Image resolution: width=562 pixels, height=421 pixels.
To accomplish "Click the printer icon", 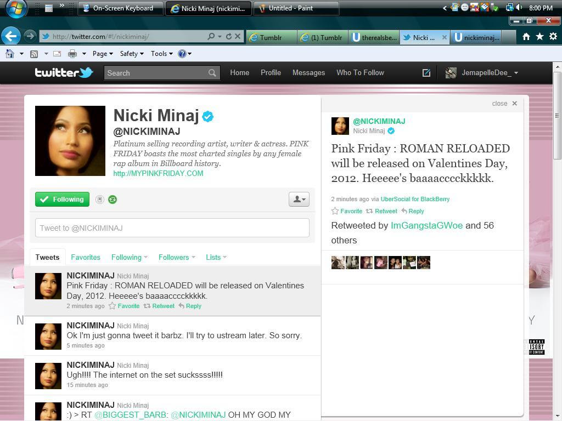I will pos(72,54).
